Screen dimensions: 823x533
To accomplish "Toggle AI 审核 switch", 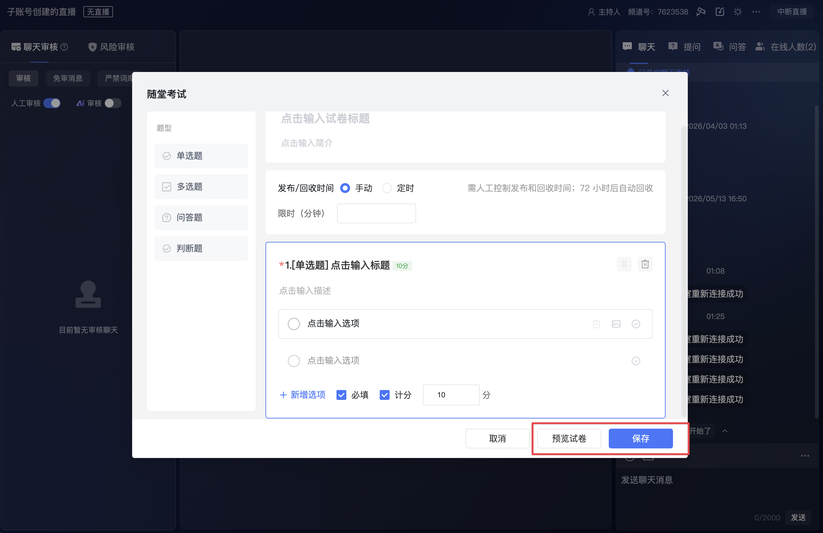I will pos(113,103).
